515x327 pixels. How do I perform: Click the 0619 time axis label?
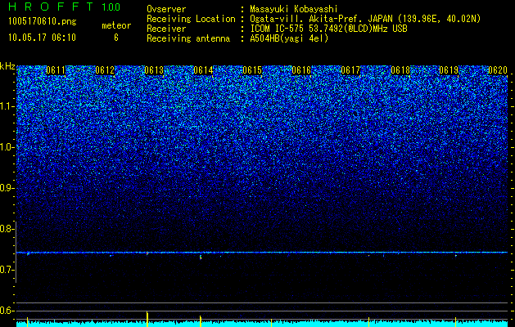(x=449, y=70)
